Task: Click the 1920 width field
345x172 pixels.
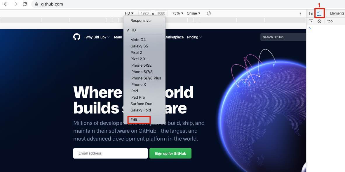Action: tap(144, 13)
